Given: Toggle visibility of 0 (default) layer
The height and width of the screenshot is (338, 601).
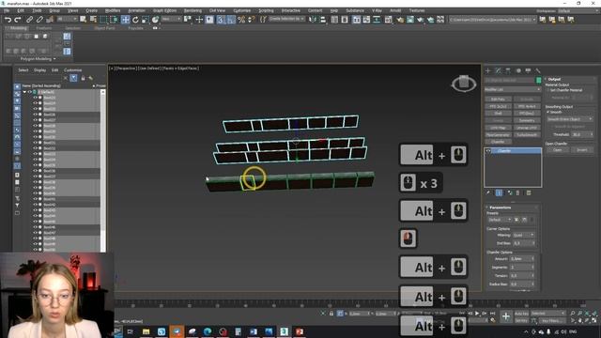Looking at the screenshot, I should point(29,92).
